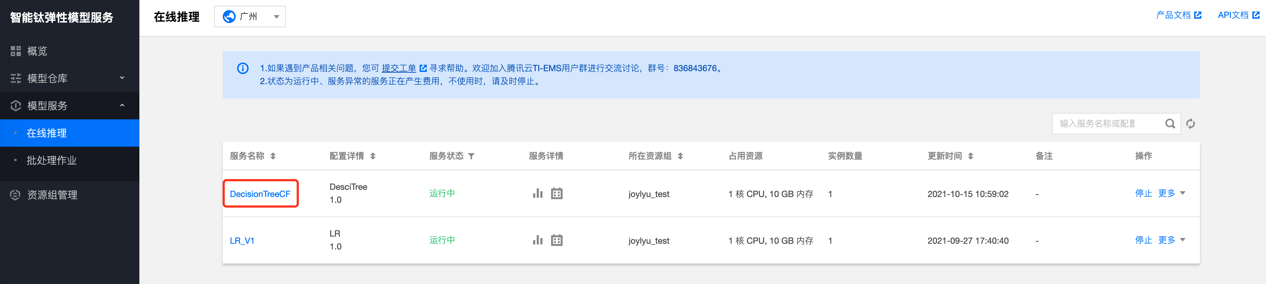The image size is (1266, 284).
Task: Open calendar details icon for LR_V1
Action: pyautogui.click(x=556, y=240)
